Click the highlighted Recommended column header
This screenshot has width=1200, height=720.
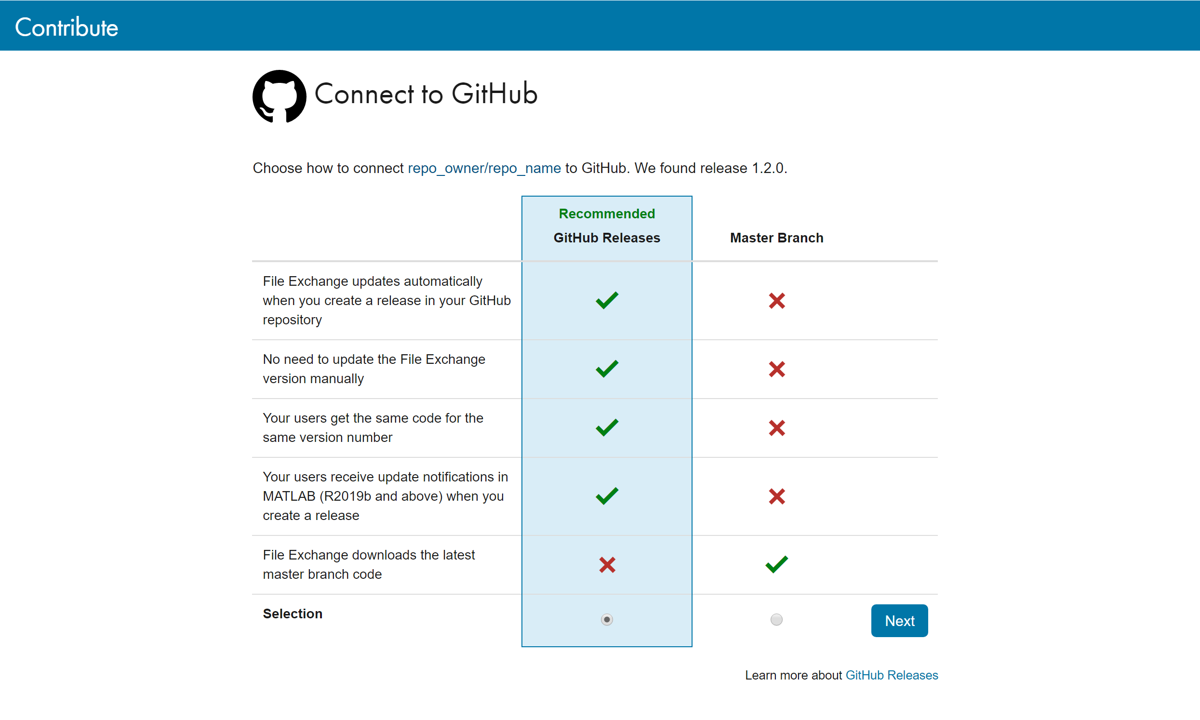[x=606, y=213]
